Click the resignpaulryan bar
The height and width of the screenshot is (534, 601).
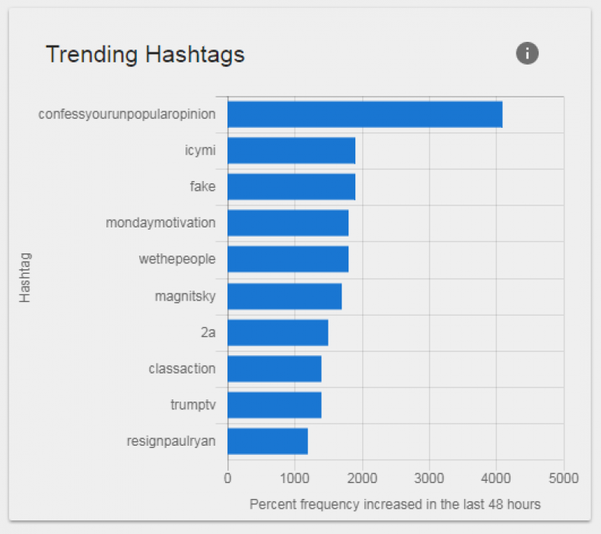pos(268,441)
